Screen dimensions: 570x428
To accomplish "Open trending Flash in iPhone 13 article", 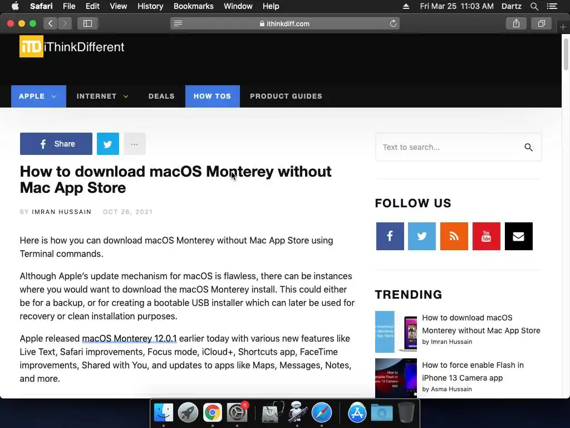I will click(473, 371).
